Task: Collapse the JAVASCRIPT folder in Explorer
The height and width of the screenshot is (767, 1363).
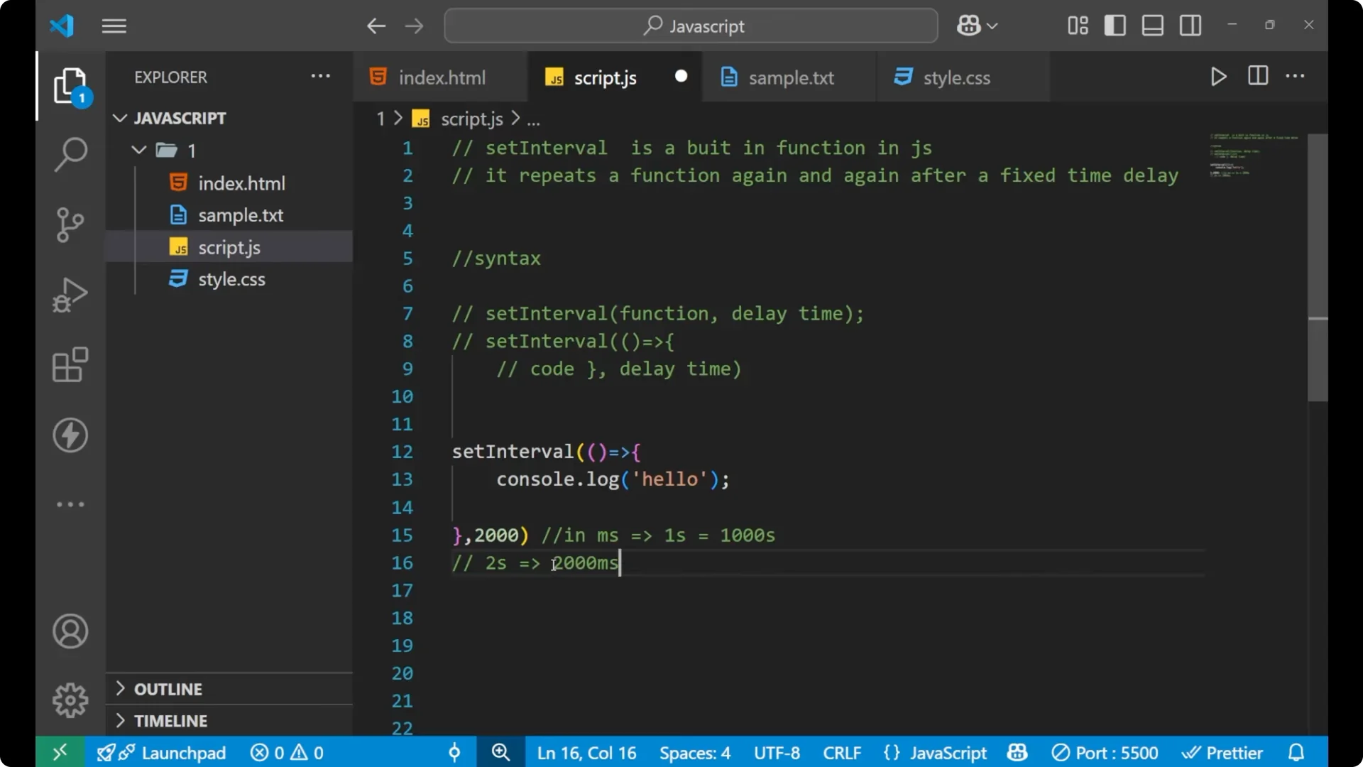Action: point(119,118)
